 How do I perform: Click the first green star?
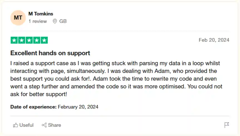pos(14,40)
